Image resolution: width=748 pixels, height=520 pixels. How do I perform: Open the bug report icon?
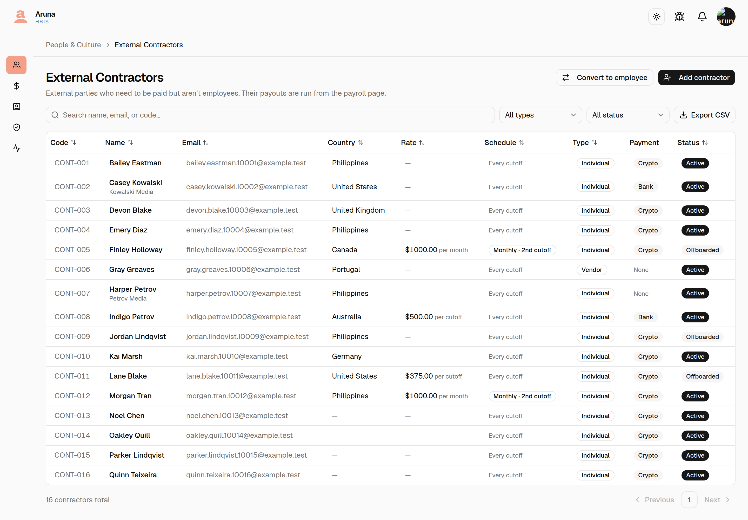pyautogui.click(x=679, y=17)
